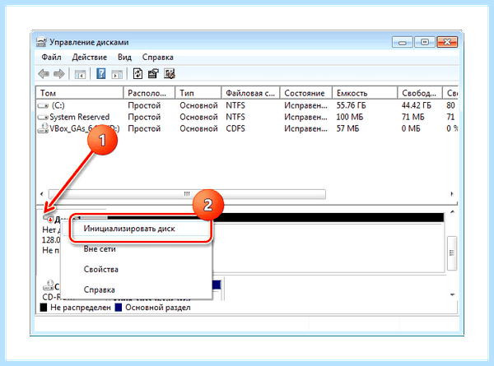The width and height of the screenshot is (494, 366).
Task: Choose Инициализировать диск from the context menu
Action: point(136,229)
